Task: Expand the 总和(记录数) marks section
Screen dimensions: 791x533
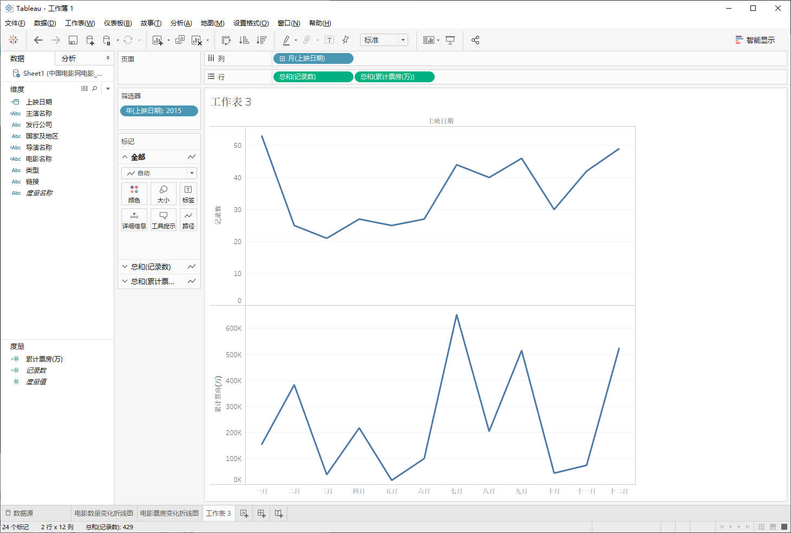Action: [125, 267]
